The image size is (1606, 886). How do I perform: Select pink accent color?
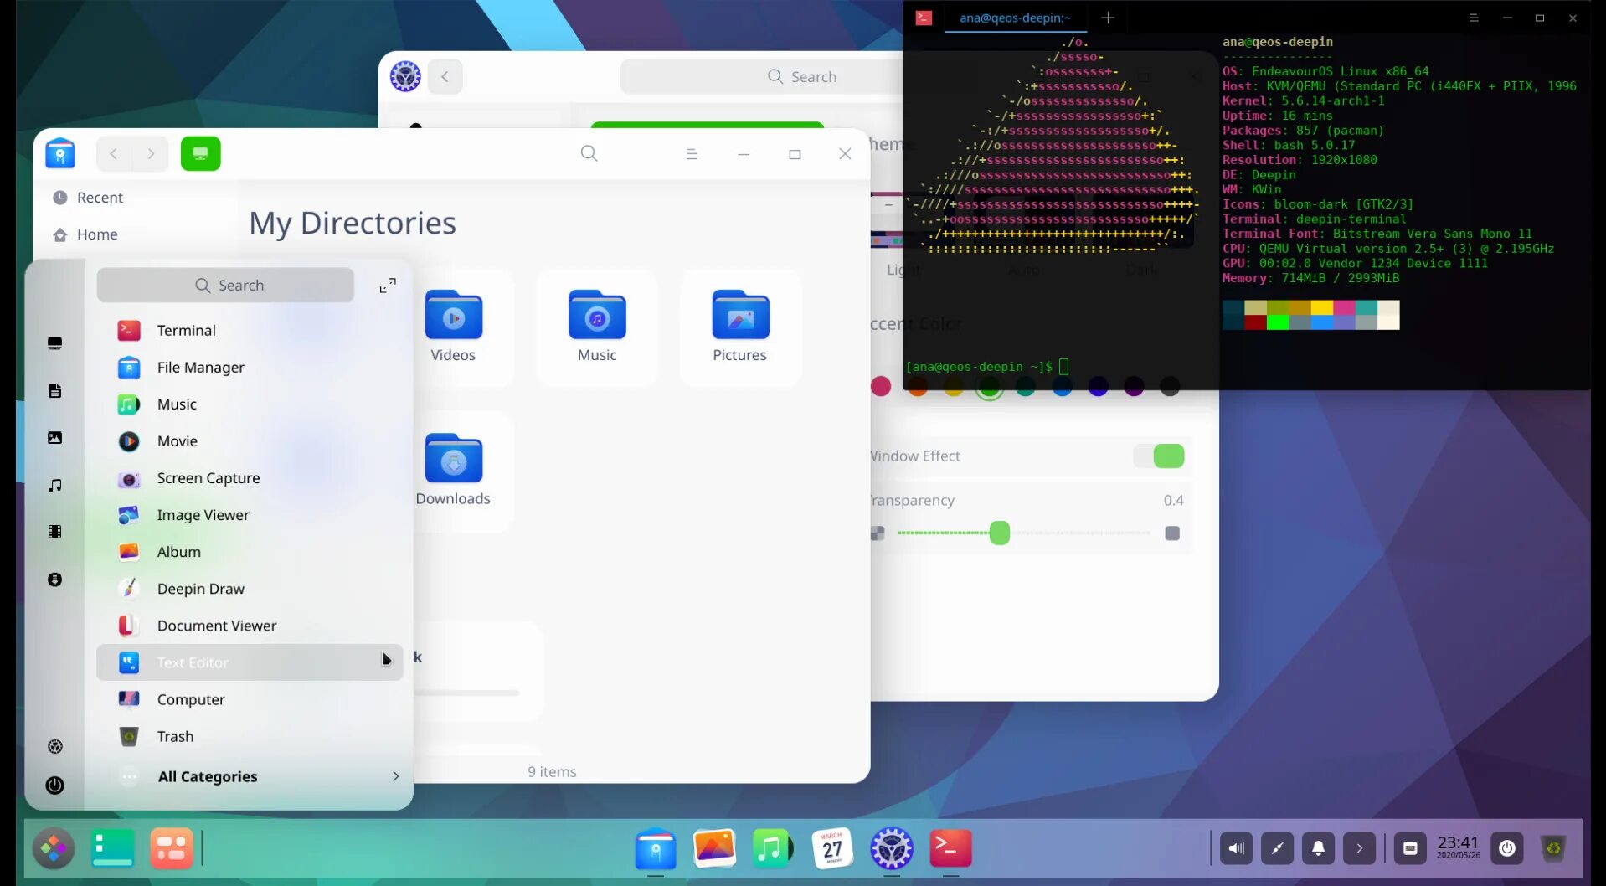881,386
